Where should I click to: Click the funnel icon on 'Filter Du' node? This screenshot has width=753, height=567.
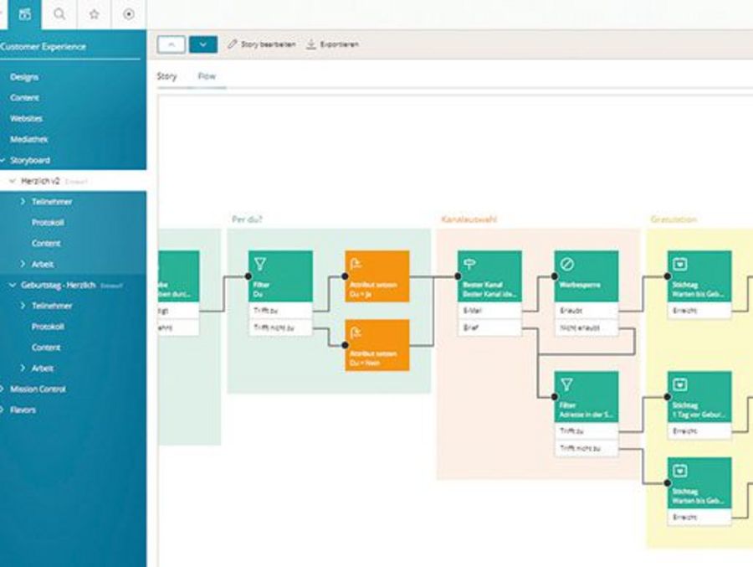click(260, 264)
